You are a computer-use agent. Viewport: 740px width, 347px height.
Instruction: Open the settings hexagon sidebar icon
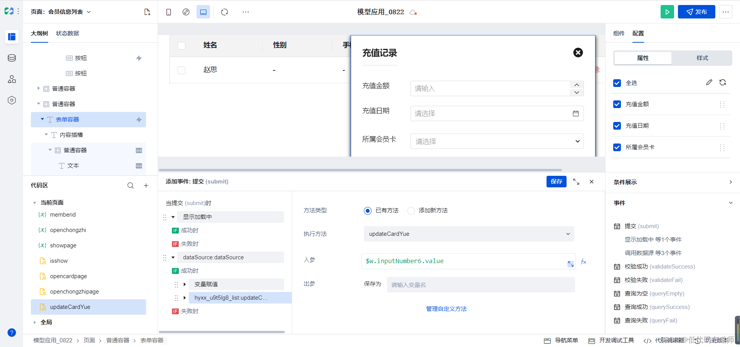12,100
